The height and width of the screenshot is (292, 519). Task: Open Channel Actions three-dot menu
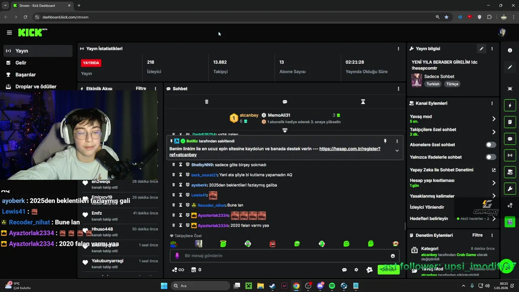click(492, 103)
